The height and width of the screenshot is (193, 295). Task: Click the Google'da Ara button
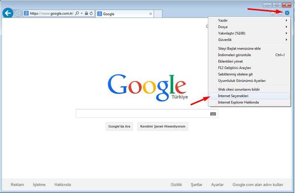(x=119, y=126)
